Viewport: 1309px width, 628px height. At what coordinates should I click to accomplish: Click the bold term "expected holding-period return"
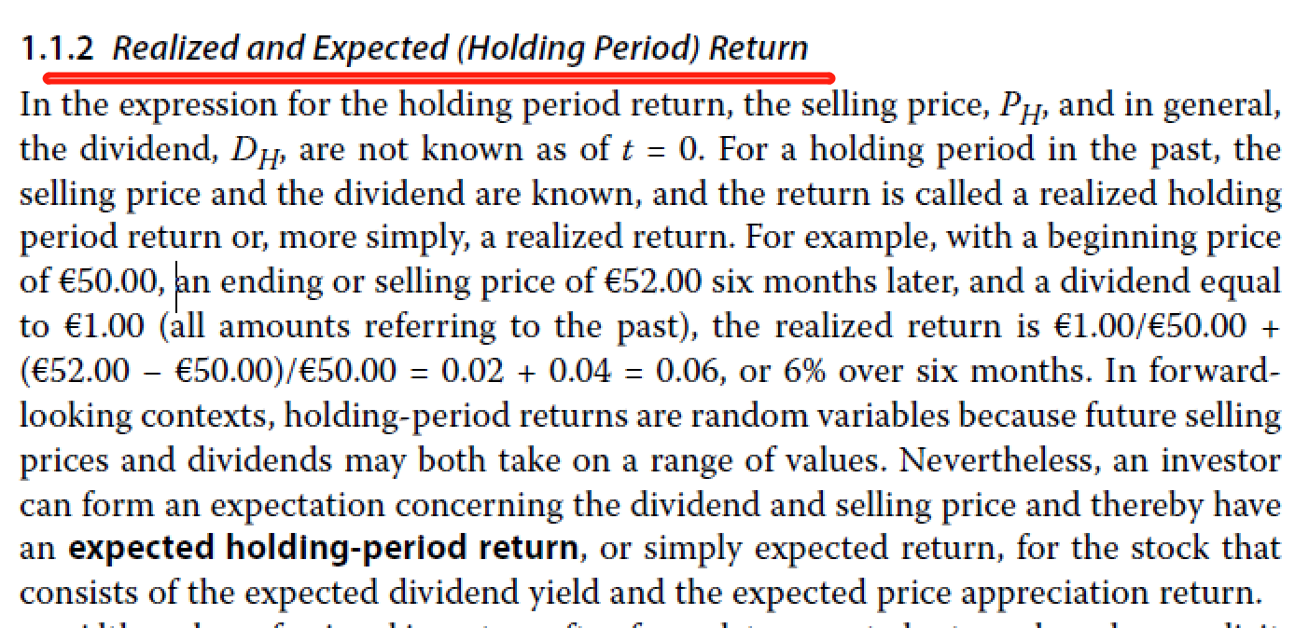[x=324, y=548]
